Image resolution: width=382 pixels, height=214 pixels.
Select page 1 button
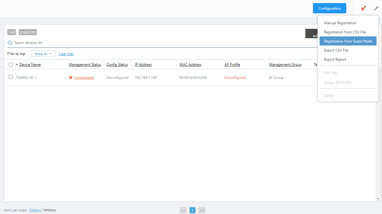tap(192, 210)
